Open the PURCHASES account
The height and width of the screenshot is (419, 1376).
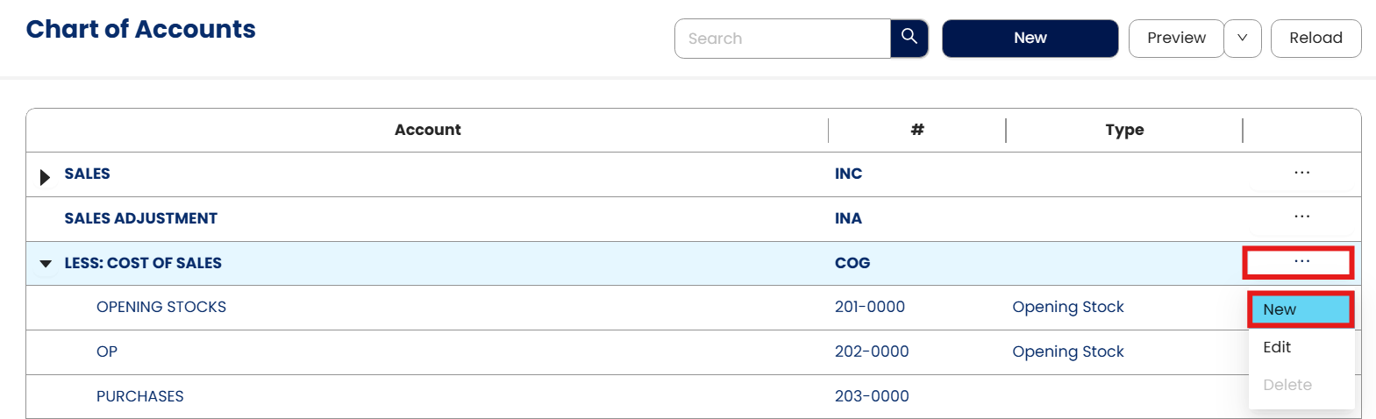pyautogui.click(x=140, y=396)
